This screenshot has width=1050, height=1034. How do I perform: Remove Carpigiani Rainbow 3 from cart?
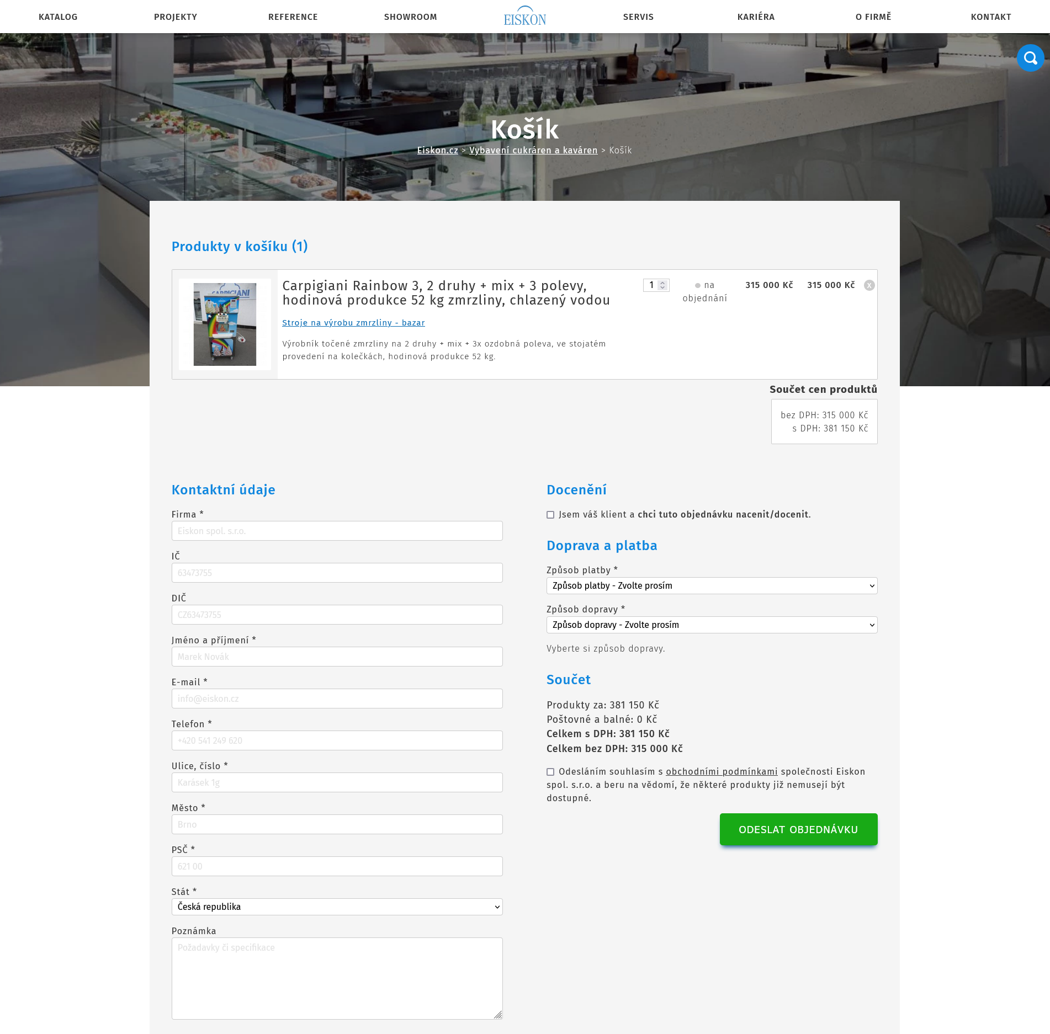pyautogui.click(x=869, y=285)
